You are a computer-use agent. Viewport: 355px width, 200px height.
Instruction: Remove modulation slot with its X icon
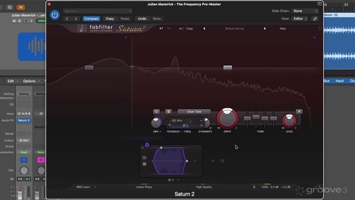tap(201, 126)
